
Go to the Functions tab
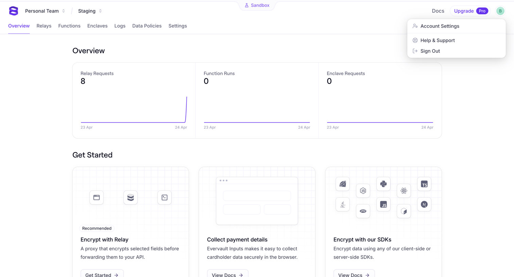69,26
